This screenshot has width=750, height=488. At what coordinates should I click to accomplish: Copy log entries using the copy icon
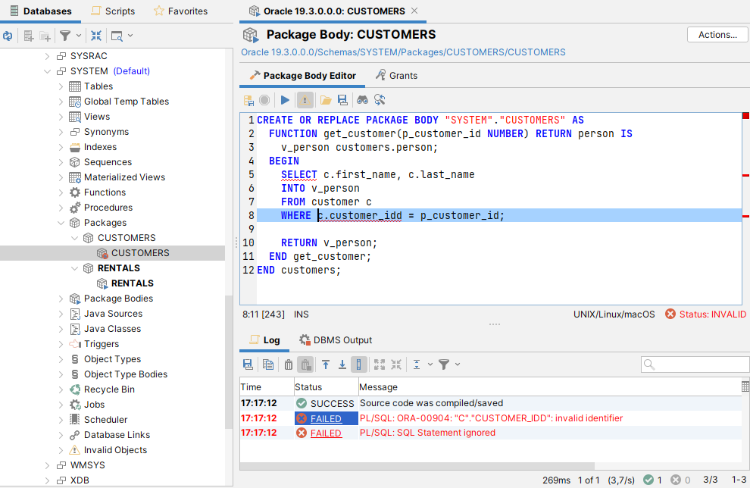coord(267,364)
